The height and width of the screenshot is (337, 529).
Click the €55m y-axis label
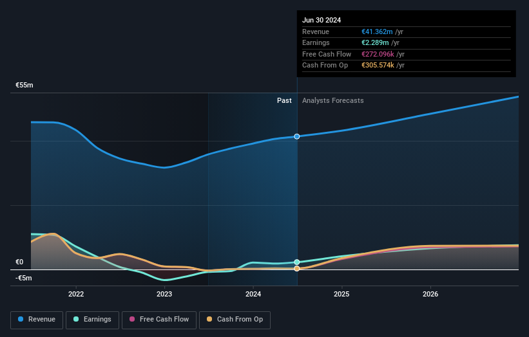pos(24,85)
